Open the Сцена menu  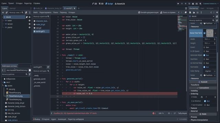pyautogui.click(x=4, y=3)
